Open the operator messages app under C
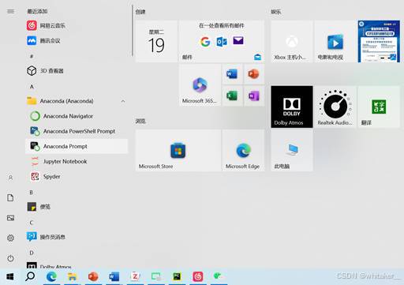Image resolution: width=404 pixels, height=285 pixels. click(x=77, y=237)
